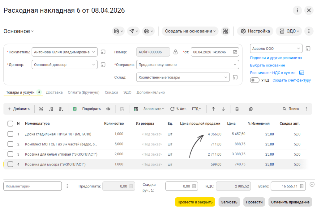Open the Операция dropdown list

coord(235,65)
